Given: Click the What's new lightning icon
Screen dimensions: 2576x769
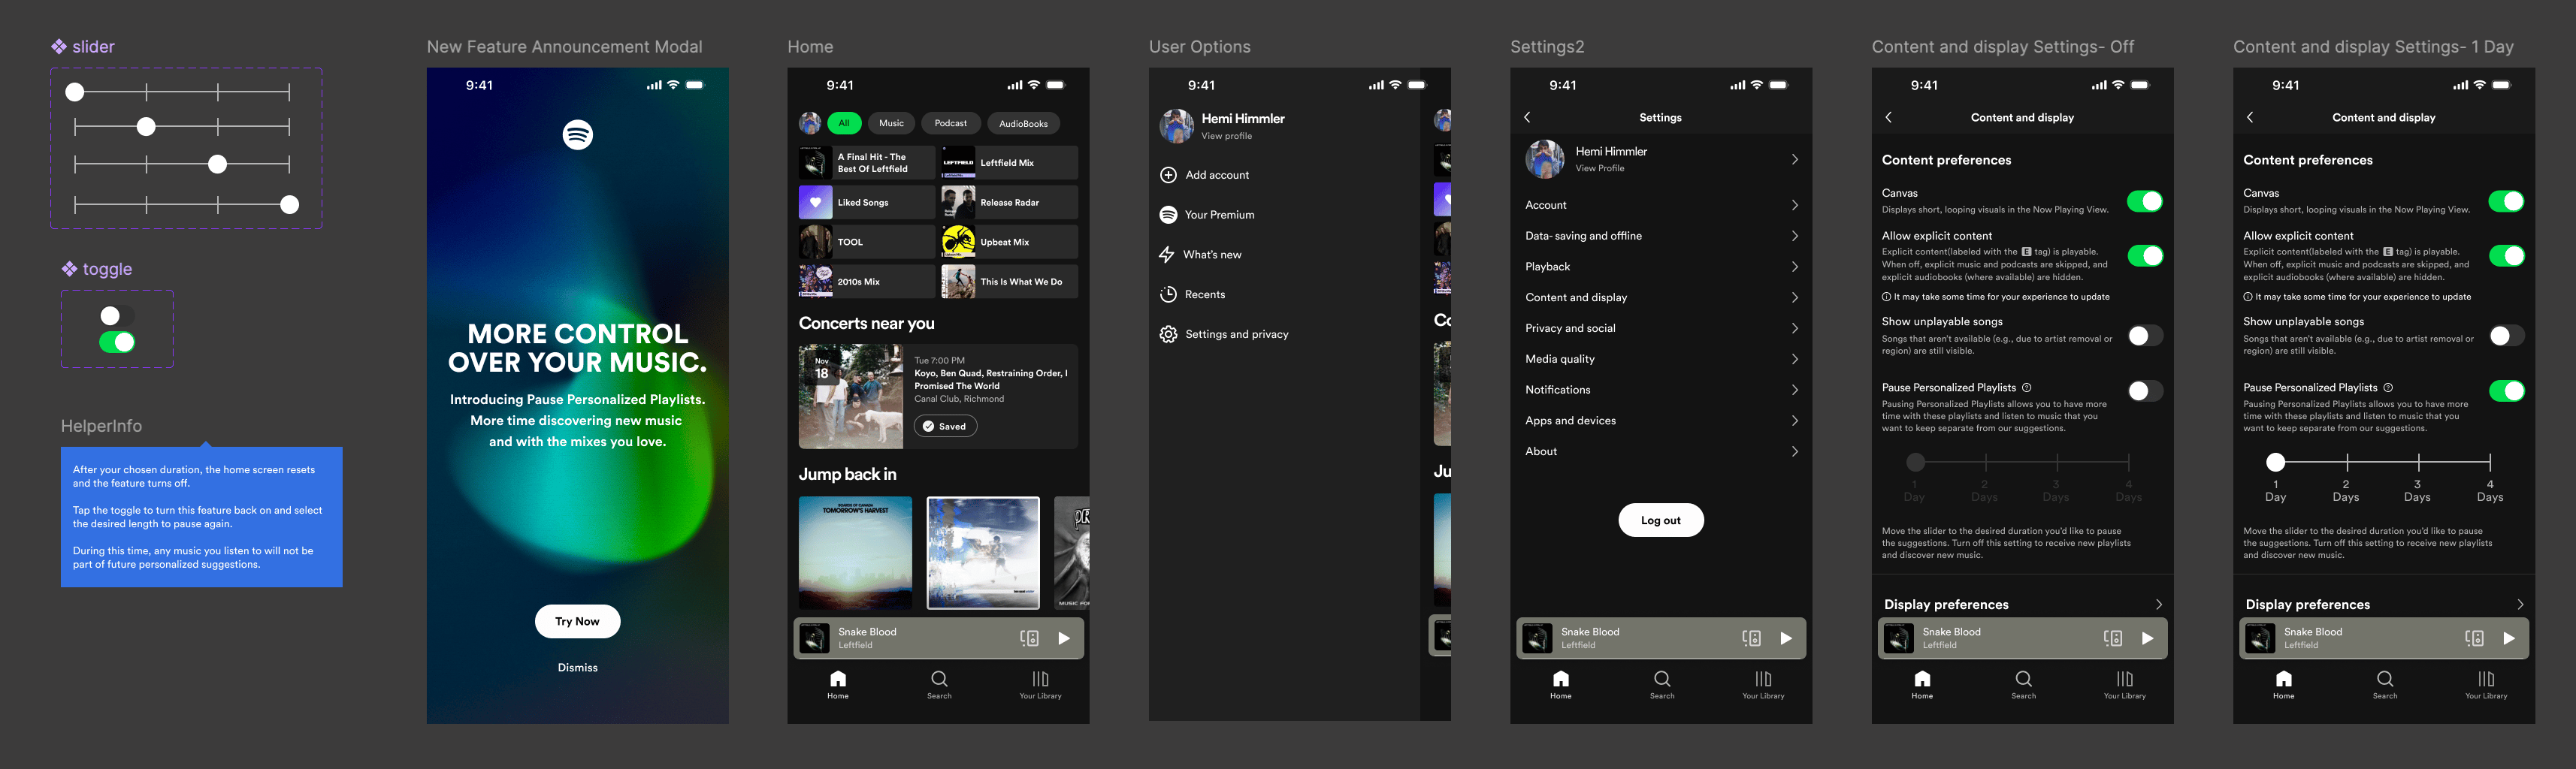Looking at the screenshot, I should (x=1166, y=255).
